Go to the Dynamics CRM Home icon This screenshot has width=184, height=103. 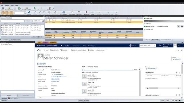(62, 46)
